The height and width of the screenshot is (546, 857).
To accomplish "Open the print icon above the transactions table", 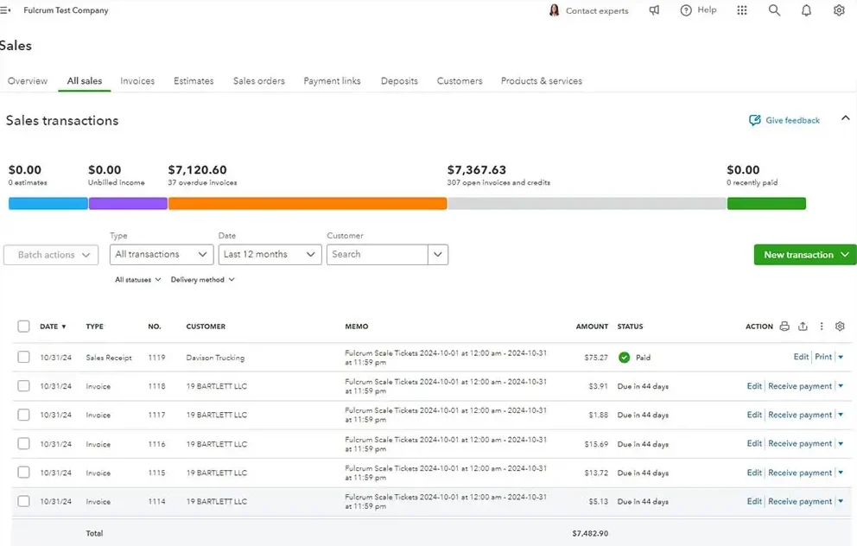I will pos(784,326).
